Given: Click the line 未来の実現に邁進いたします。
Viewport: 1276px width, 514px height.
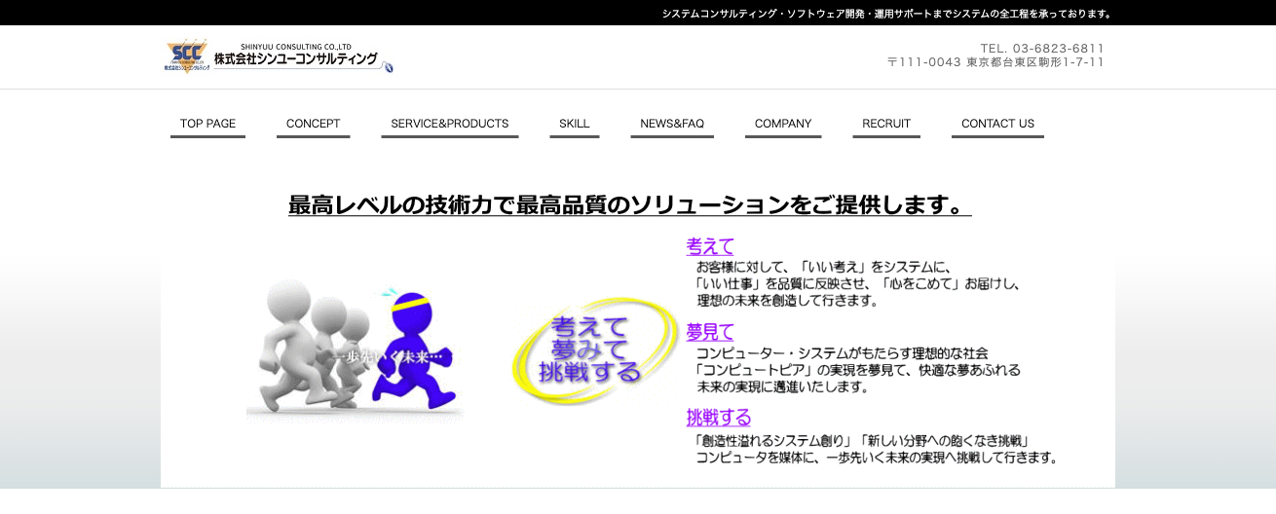Looking at the screenshot, I should (782, 387).
